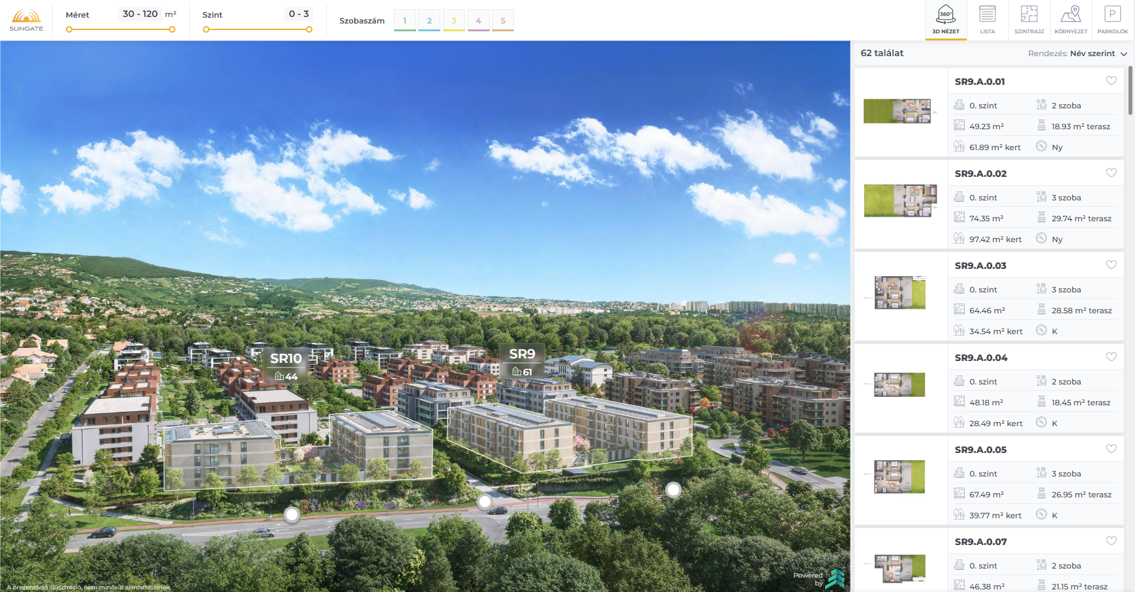Image resolution: width=1135 pixels, height=592 pixels.
Task: Click the heart on SR9.A.0.07
Action: pos(1111,541)
